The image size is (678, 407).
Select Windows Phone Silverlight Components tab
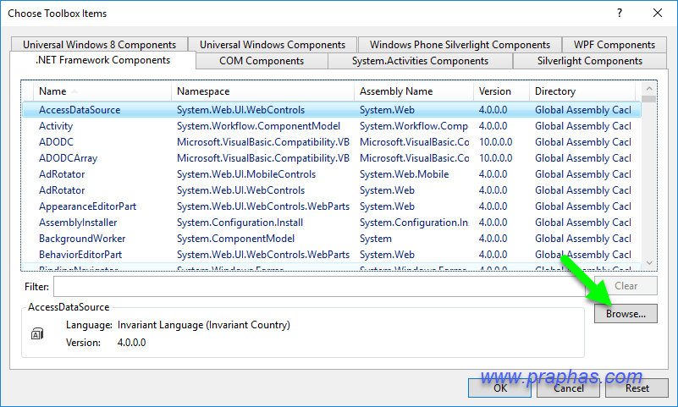(x=460, y=45)
